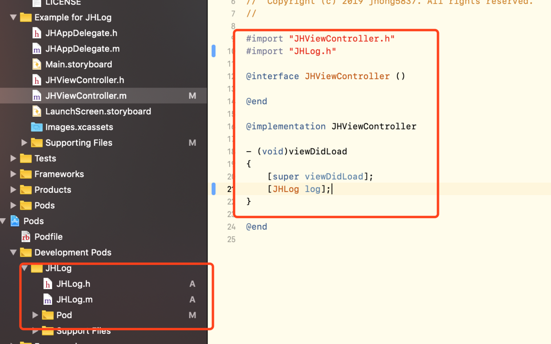This screenshot has height=344, width=551.
Task: Collapse the Example for JHLog group
Action: [x=13, y=17]
